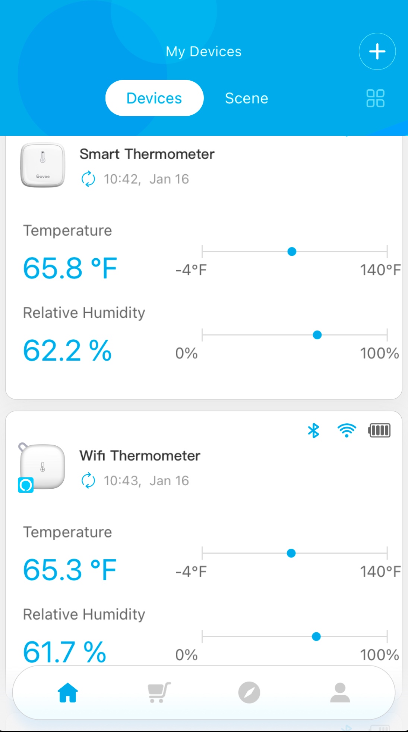Image resolution: width=408 pixels, height=732 pixels.
Task: Open the Smart Thermometer device title
Action: (x=147, y=154)
